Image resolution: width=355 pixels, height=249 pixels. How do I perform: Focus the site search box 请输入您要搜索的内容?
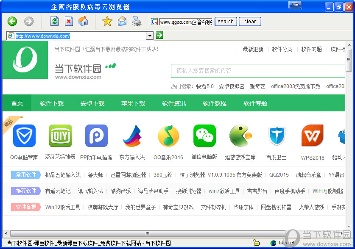(x=258, y=70)
